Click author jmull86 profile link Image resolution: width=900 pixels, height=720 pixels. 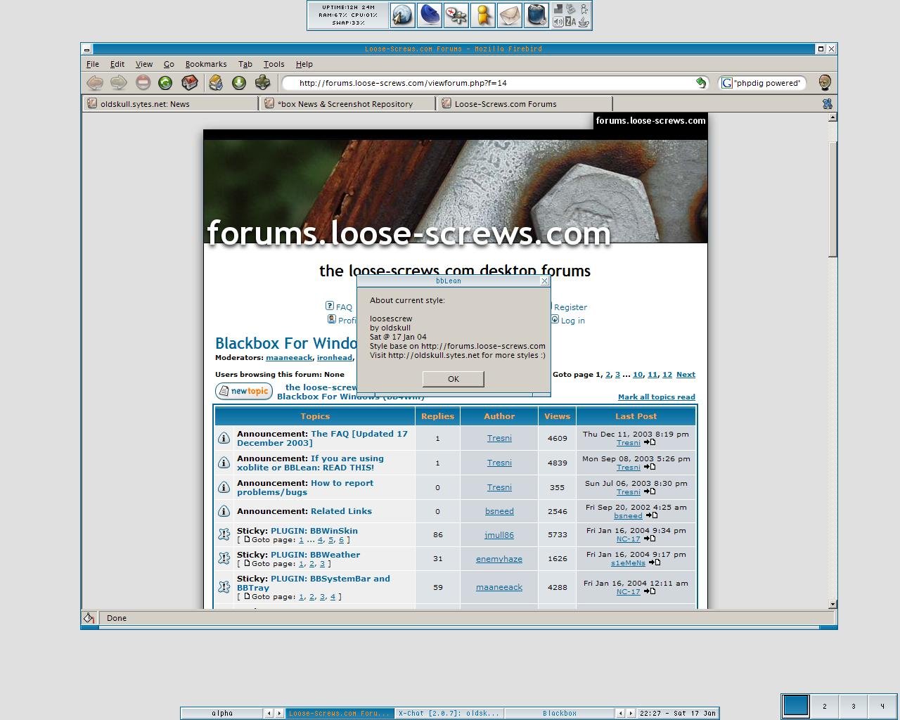tap(499, 535)
